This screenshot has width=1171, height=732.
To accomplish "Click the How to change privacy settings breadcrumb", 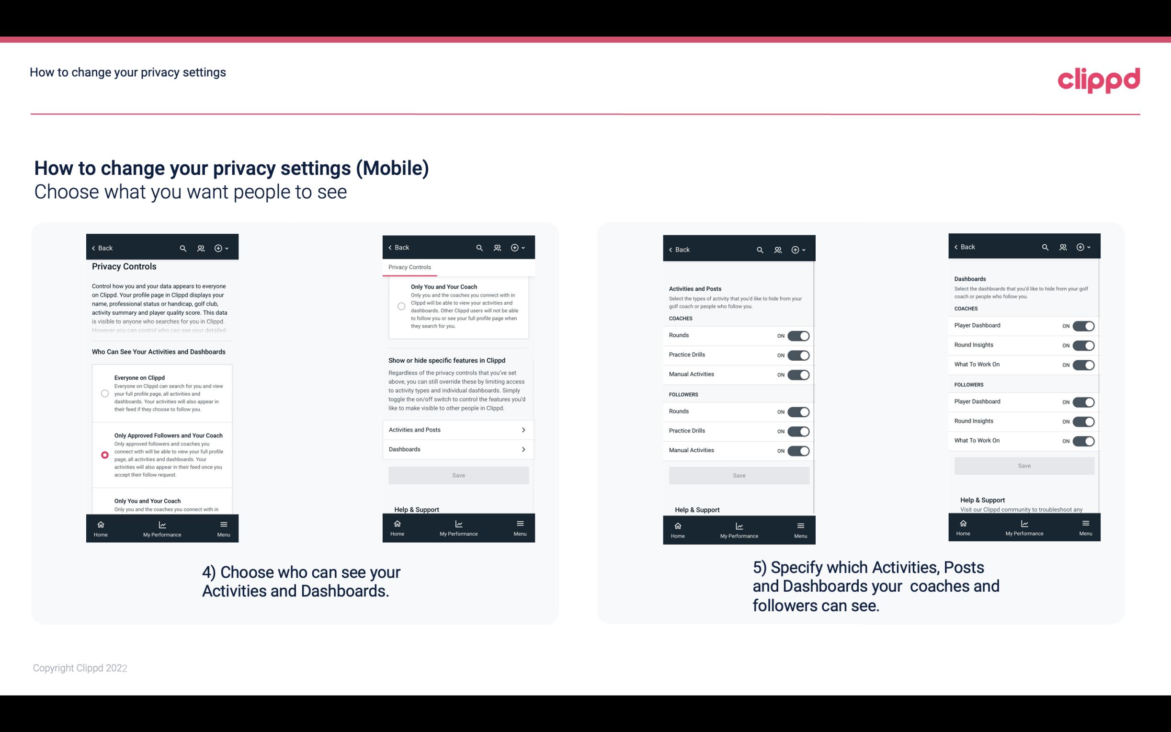I will point(127,72).
